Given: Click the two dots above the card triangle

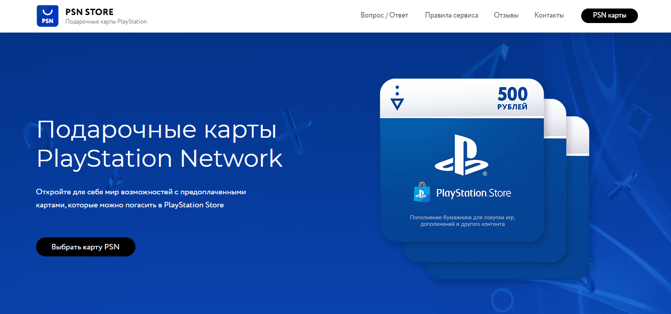Looking at the screenshot, I should [397, 91].
